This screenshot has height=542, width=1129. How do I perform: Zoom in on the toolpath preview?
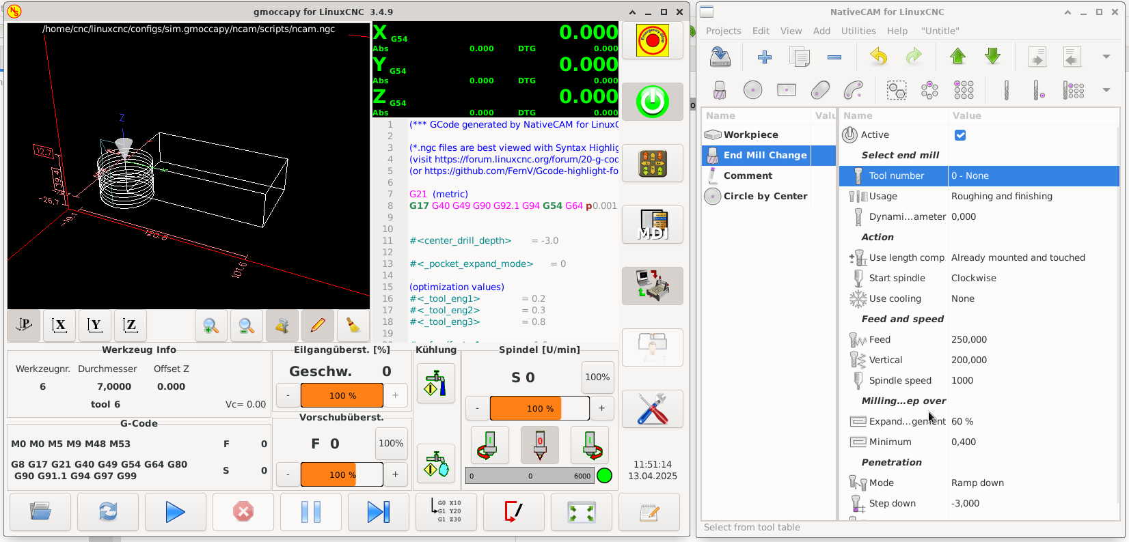click(211, 326)
